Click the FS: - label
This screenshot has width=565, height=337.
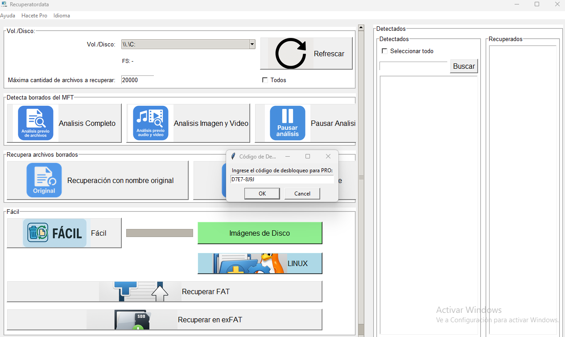point(128,61)
